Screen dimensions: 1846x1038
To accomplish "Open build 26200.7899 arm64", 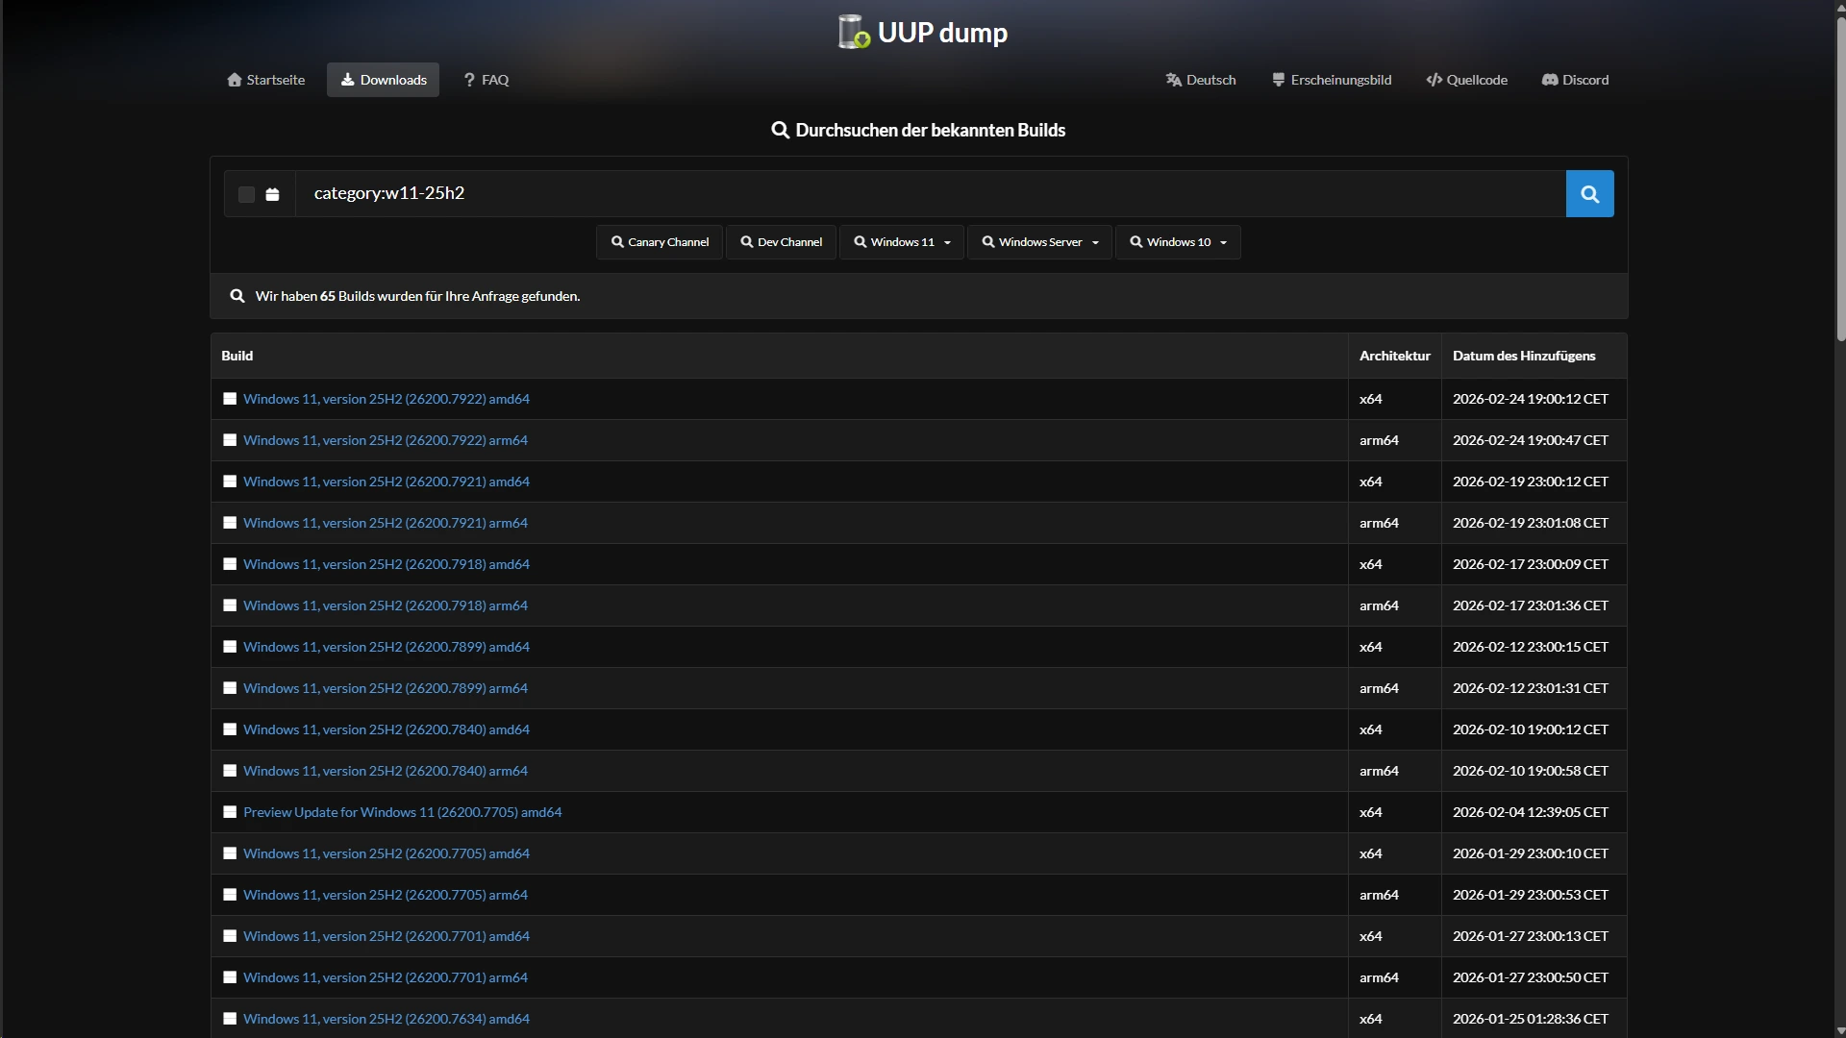I will coord(385,688).
